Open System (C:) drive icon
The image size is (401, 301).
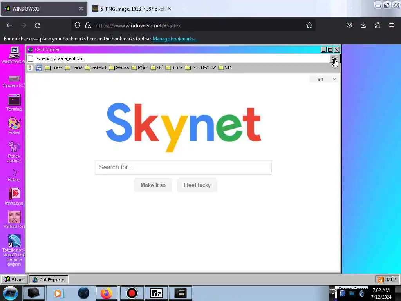14,81
